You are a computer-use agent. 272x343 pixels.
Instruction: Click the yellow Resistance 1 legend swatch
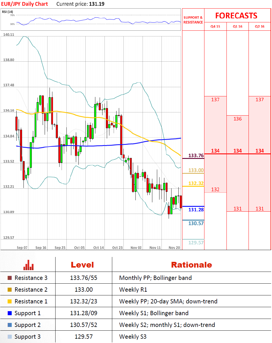10,301
